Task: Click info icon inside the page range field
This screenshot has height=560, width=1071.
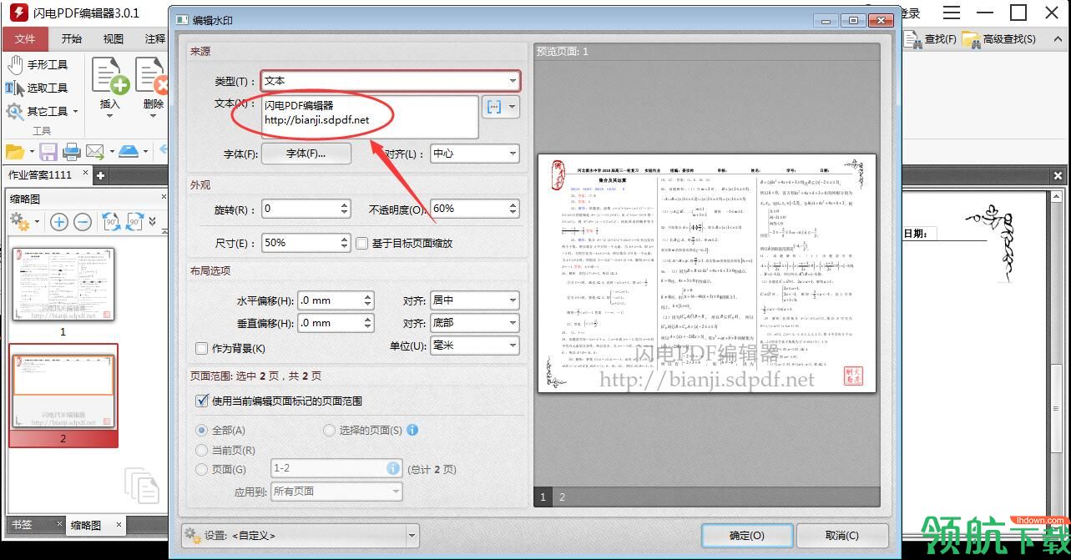Action: point(393,468)
